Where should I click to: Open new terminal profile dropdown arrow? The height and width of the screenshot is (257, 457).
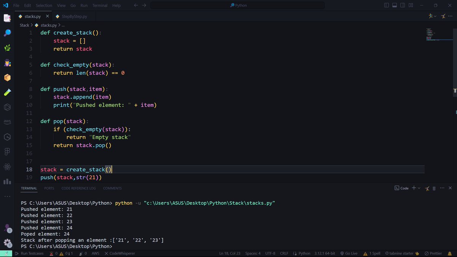click(419, 188)
